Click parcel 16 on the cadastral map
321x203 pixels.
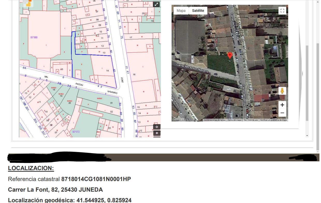pos(134,74)
